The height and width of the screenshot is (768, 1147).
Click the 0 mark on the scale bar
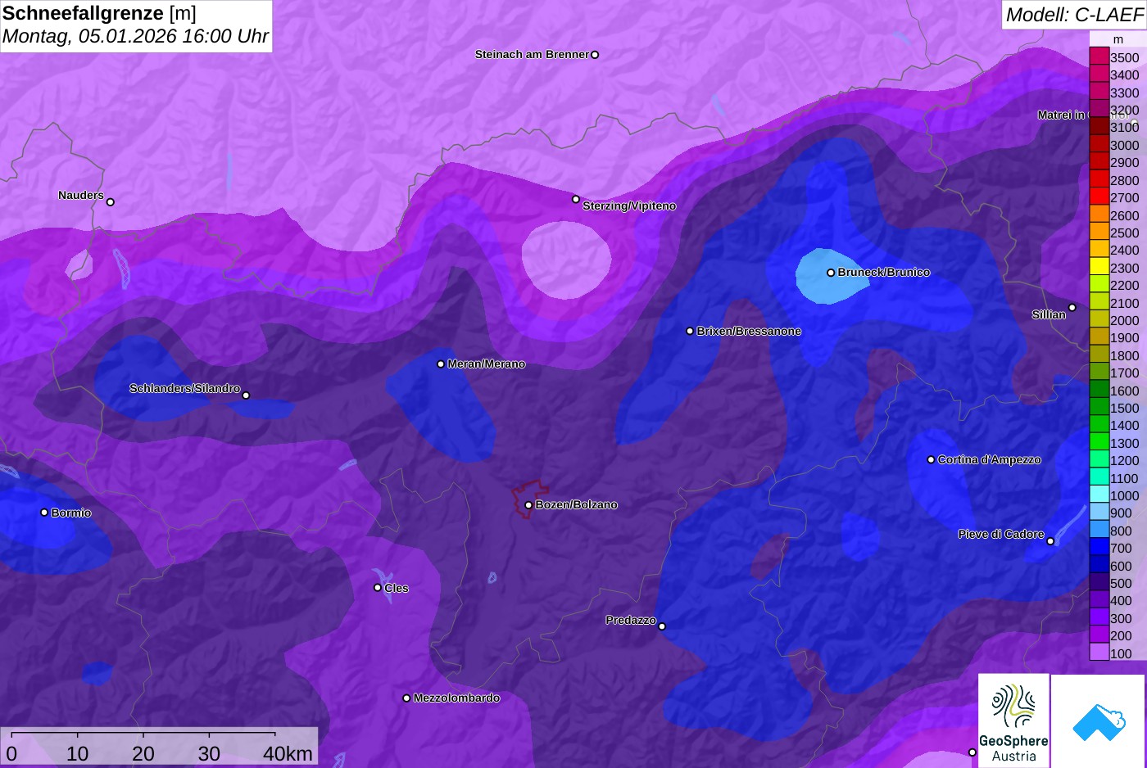[11, 753]
